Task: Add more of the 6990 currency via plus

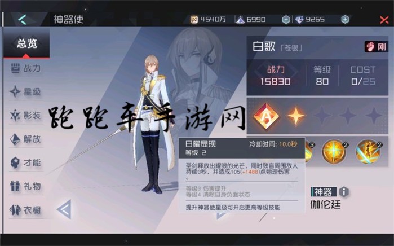Action: (x=286, y=19)
